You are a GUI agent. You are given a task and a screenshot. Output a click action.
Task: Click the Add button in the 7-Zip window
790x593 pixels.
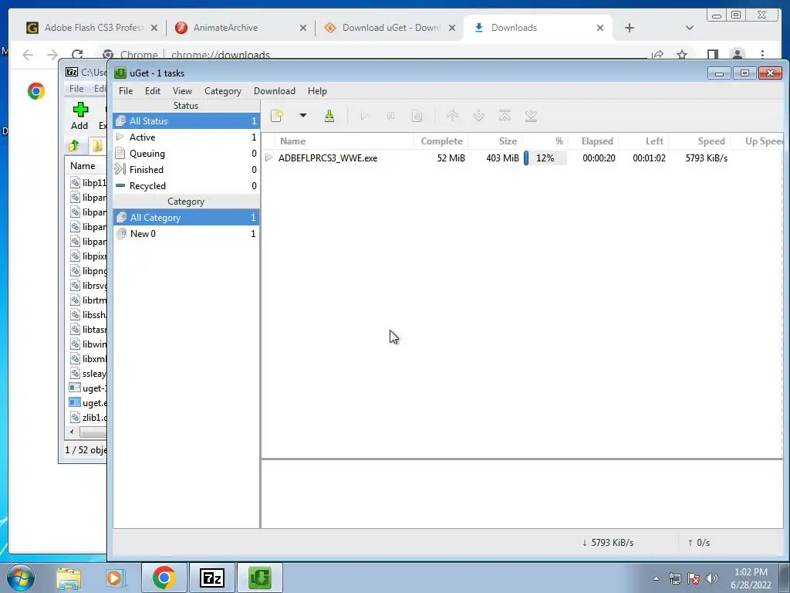point(79,116)
